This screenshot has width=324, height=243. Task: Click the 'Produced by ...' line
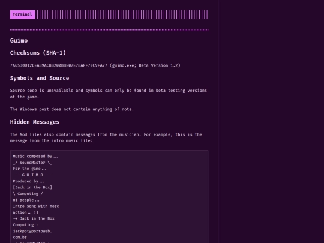pyautogui.click(x=29, y=181)
